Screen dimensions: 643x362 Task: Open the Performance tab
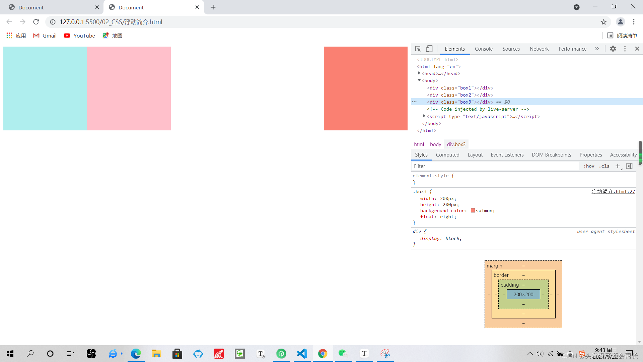[572, 49]
